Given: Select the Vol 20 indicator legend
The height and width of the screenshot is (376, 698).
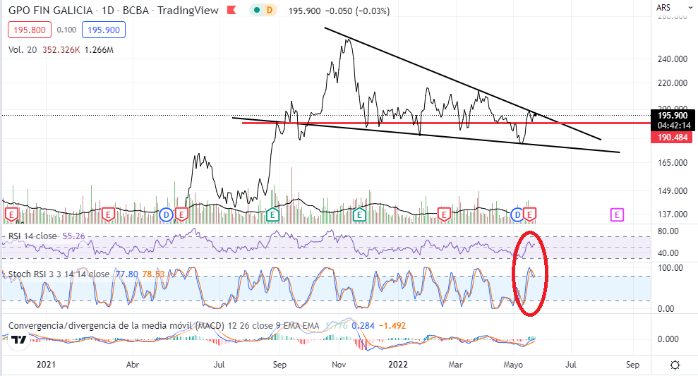Looking at the screenshot, I should (23, 50).
